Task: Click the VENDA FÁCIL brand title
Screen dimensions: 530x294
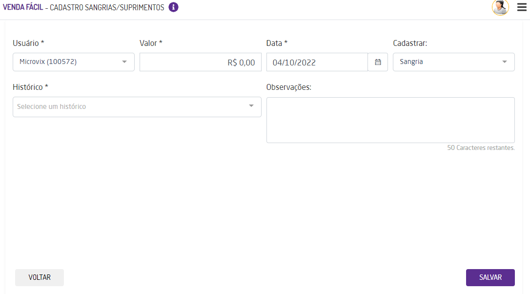Action: pos(23,8)
